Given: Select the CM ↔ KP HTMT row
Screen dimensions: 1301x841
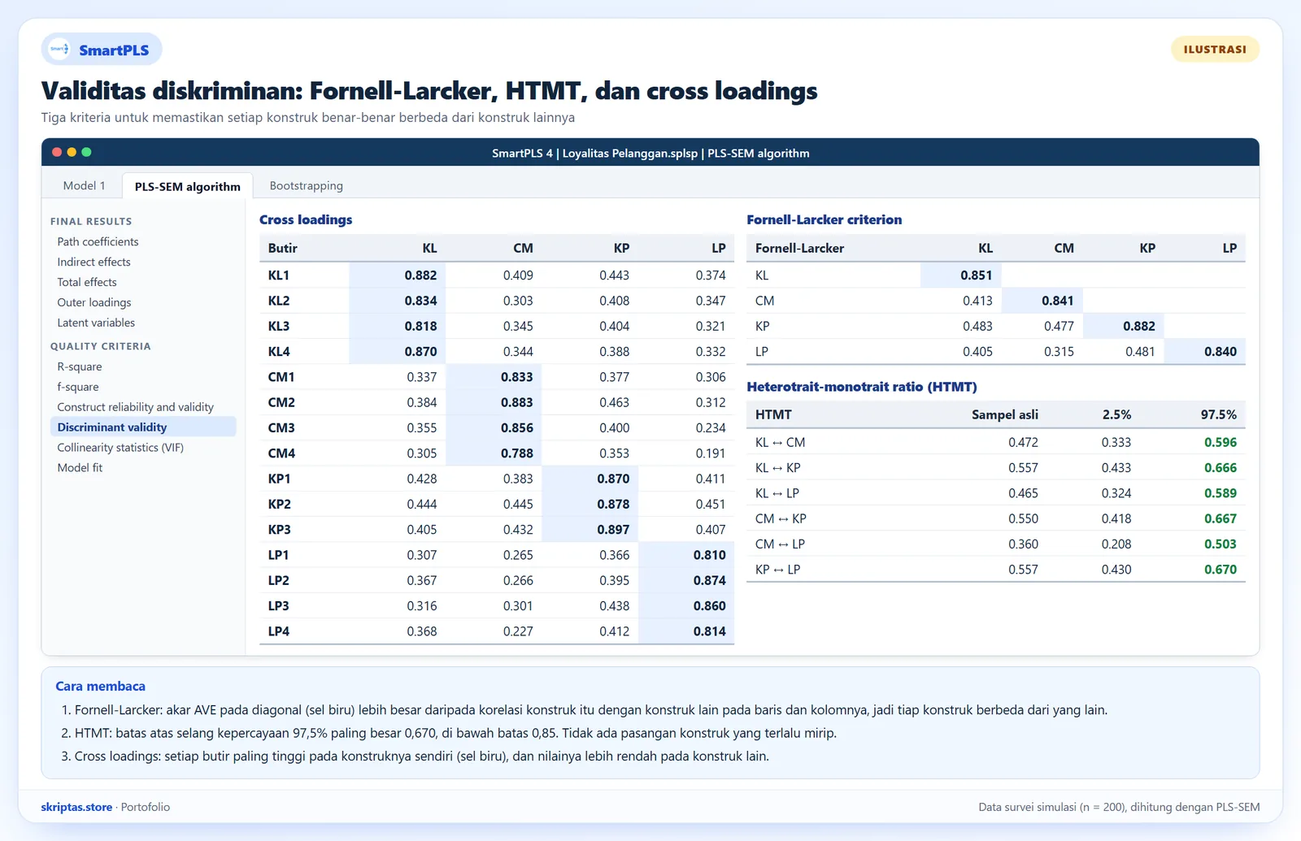Looking at the screenshot, I should [x=996, y=518].
